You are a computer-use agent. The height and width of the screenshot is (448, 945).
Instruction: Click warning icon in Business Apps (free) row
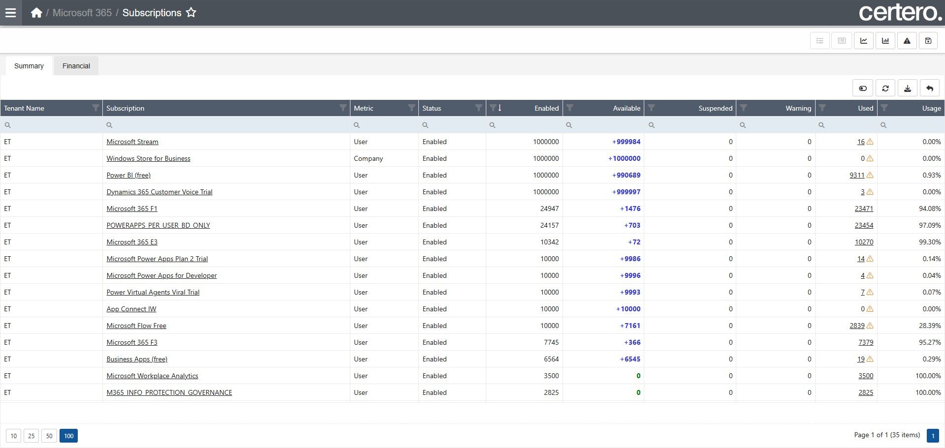870,359
